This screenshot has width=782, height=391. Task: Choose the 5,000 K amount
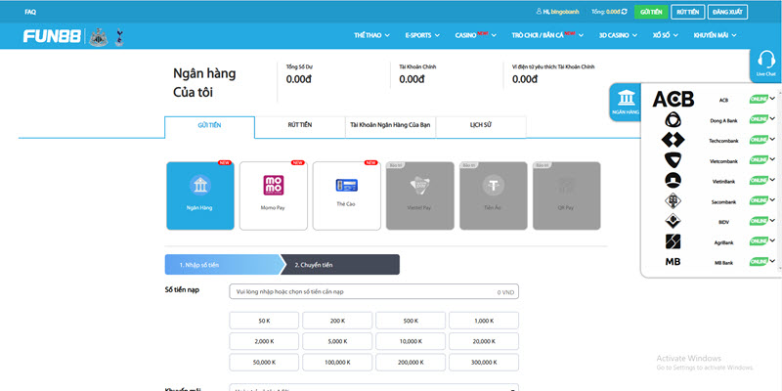[x=337, y=341]
